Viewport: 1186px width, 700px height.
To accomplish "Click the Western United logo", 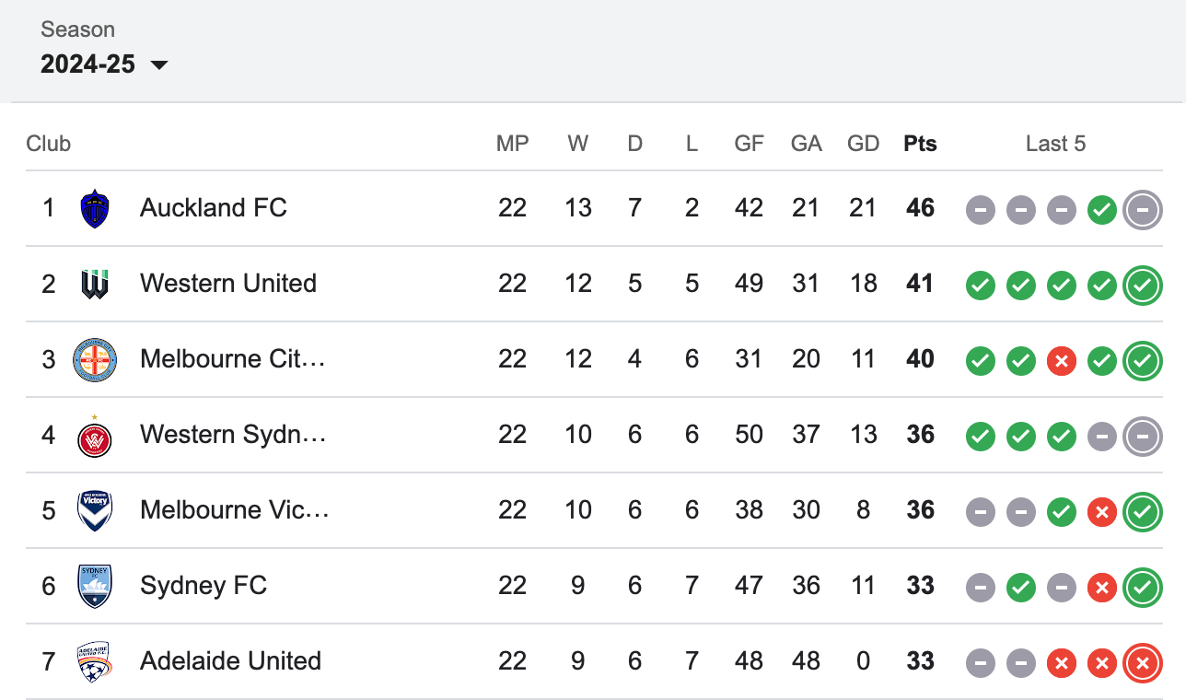I will click(95, 284).
